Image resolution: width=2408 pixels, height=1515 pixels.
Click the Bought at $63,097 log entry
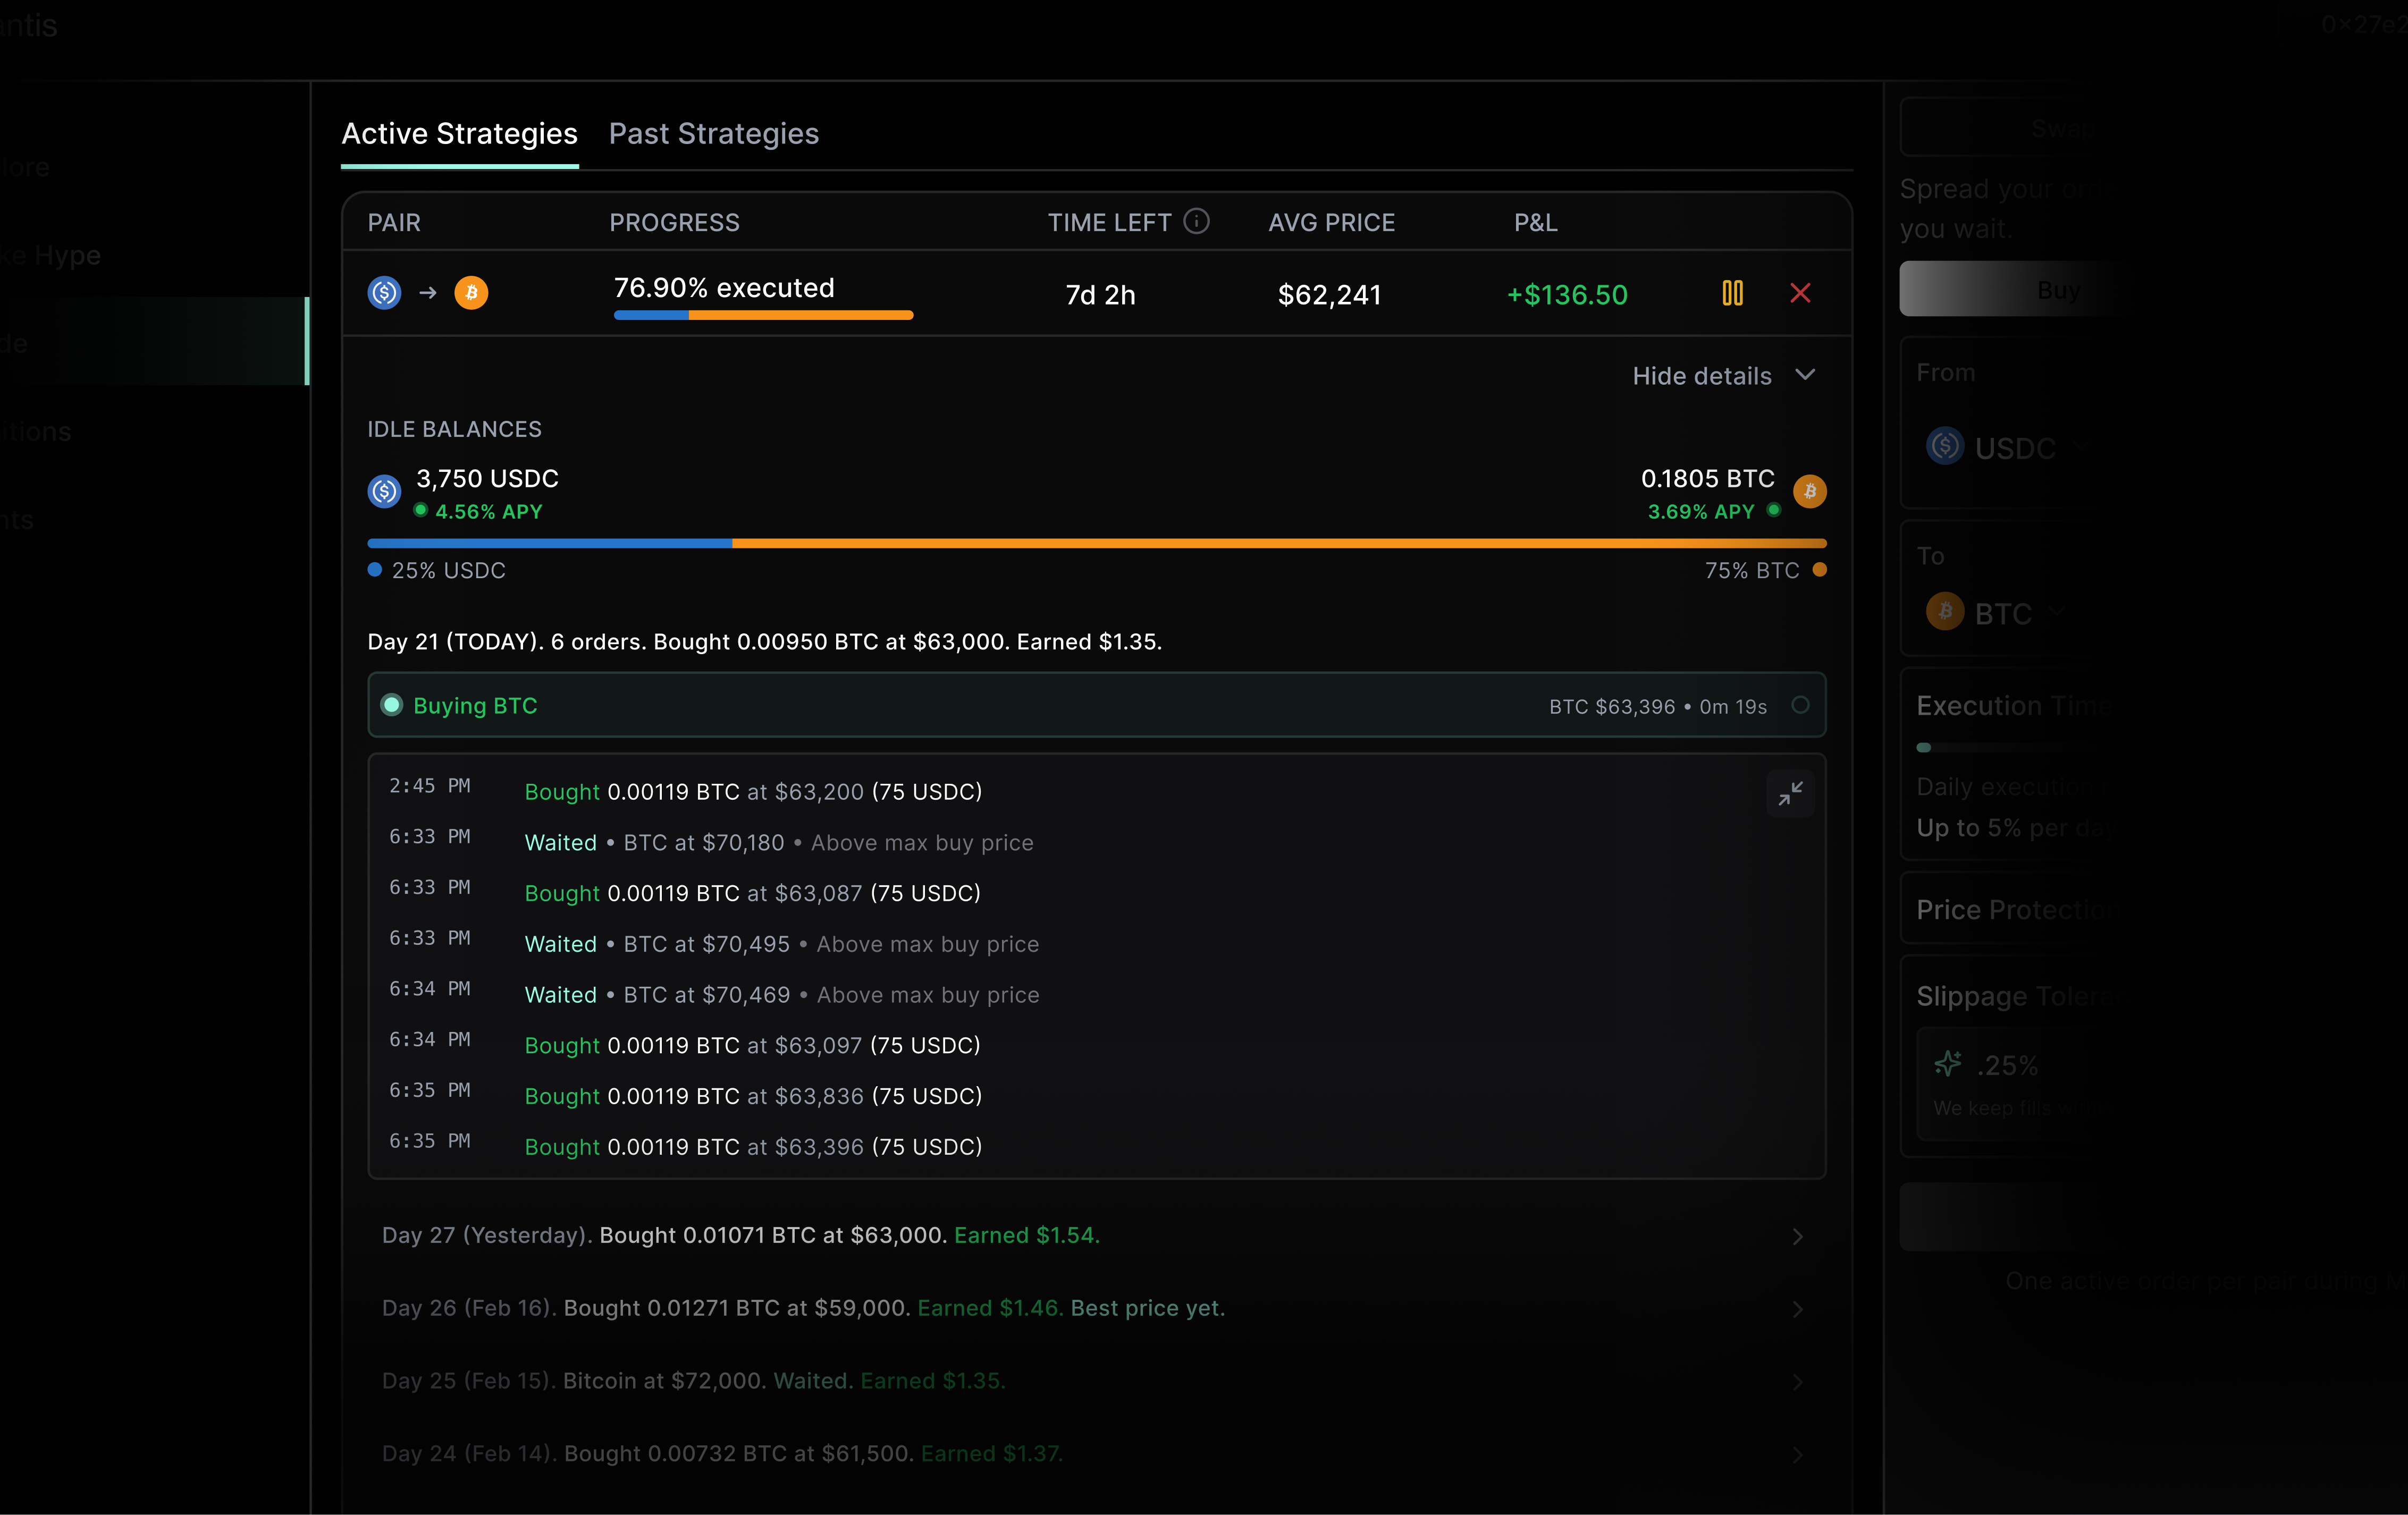click(752, 1045)
